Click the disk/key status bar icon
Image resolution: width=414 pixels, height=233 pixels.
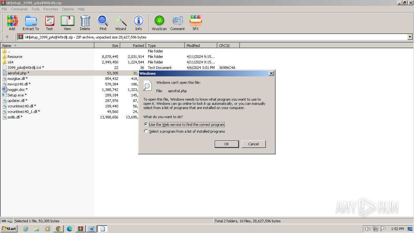(x=7, y=221)
